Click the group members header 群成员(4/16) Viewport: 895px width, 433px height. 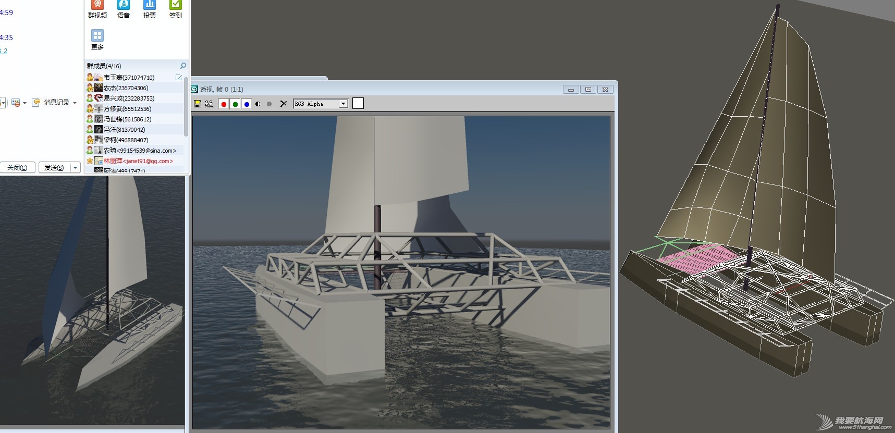pos(104,66)
